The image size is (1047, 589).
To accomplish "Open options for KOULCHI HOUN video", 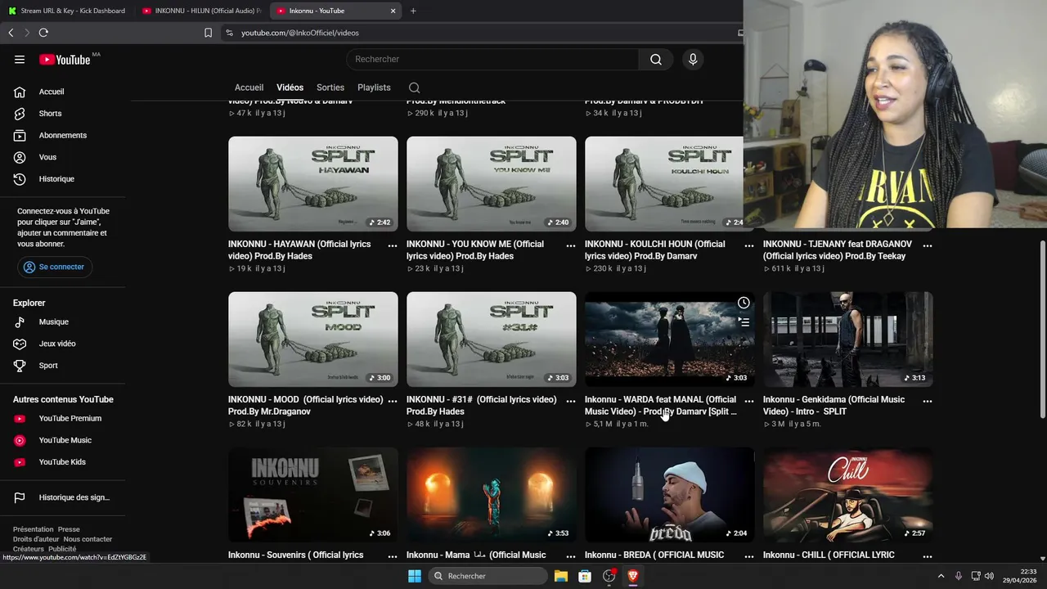I will (x=749, y=245).
